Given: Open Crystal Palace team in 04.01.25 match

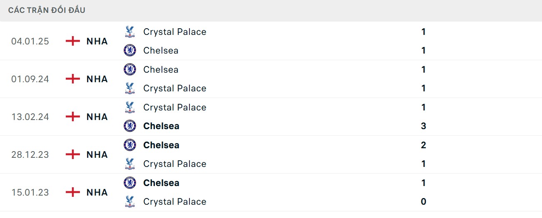Looking at the screenshot, I should click(174, 32).
